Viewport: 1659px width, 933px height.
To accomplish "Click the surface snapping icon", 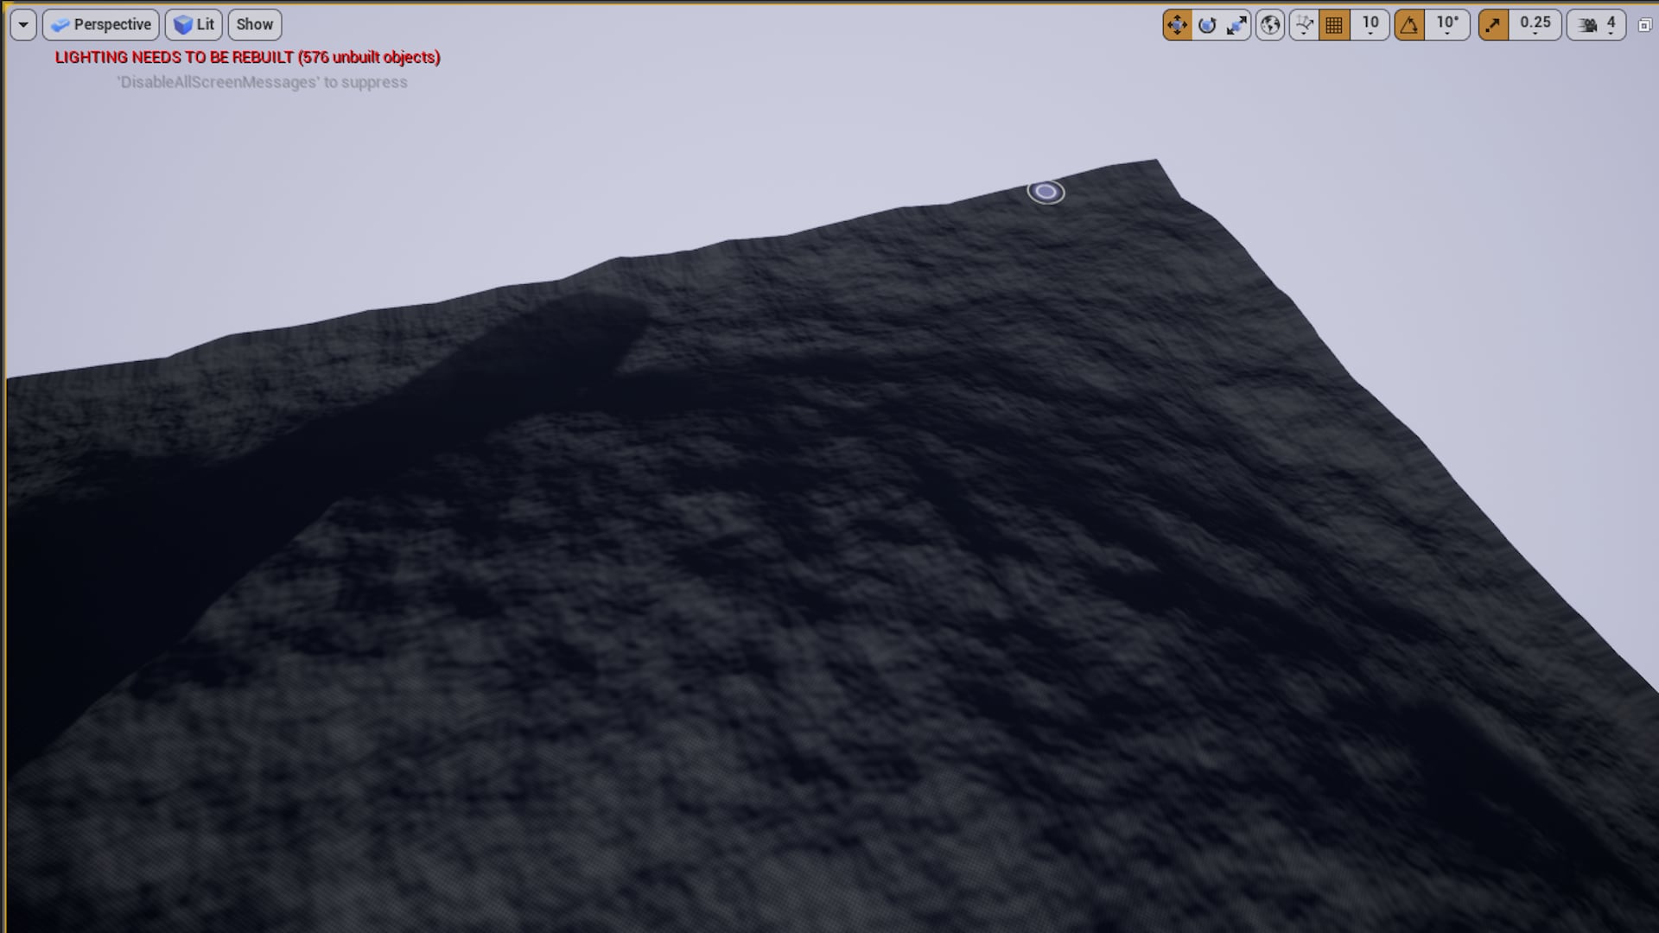I will [1304, 24].
